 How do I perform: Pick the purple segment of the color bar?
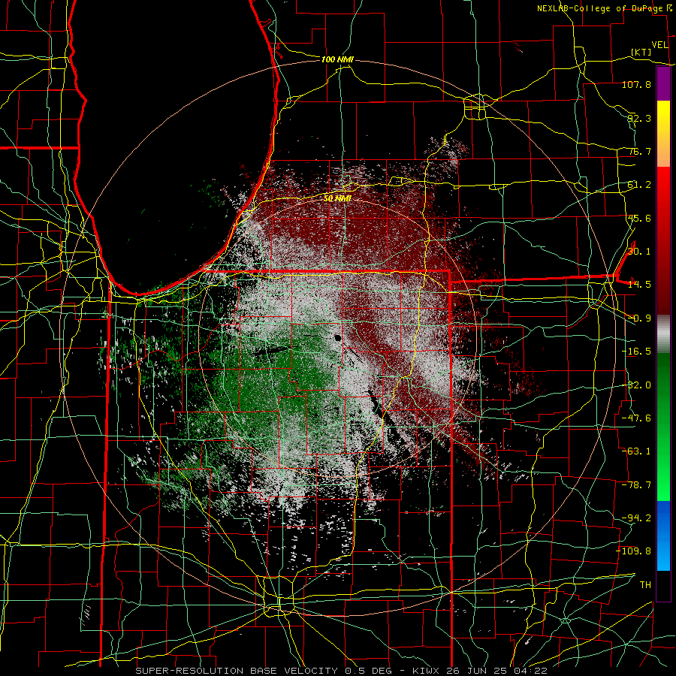663,84
